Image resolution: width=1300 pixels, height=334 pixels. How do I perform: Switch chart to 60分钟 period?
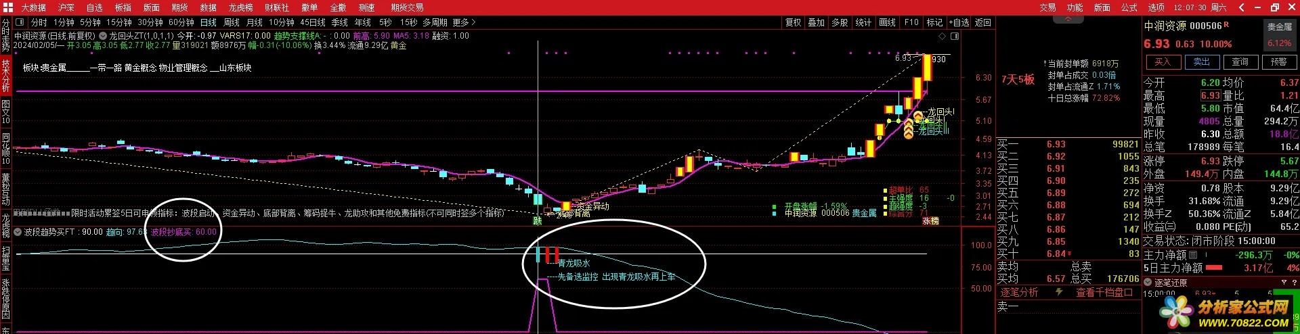click(181, 22)
